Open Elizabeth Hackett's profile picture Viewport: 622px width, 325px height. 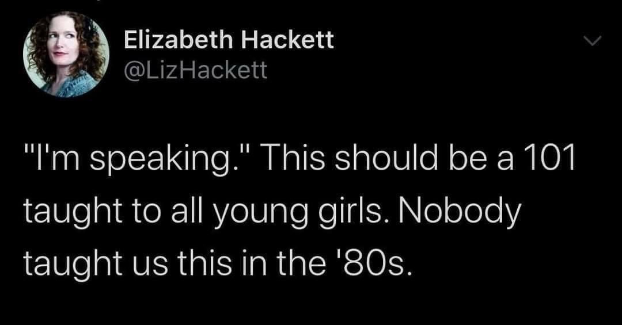[66, 53]
